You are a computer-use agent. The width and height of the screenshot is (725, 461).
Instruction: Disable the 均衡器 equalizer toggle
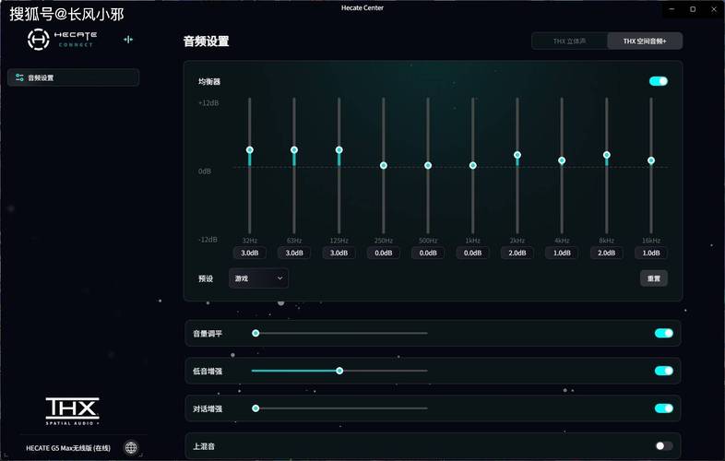658,81
